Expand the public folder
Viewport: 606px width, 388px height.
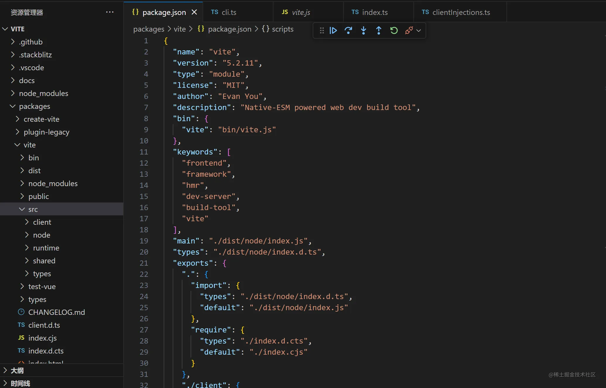62,196
